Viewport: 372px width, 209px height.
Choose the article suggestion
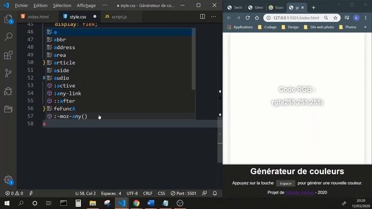click(x=120, y=63)
